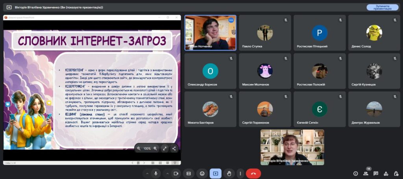Open the emoji reactions picker
403x179 pixels.
(202, 173)
